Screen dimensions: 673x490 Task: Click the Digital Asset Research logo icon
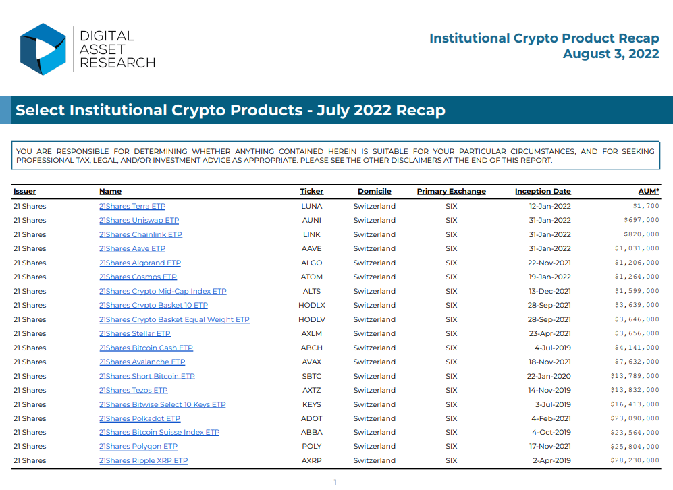click(x=43, y=49)
